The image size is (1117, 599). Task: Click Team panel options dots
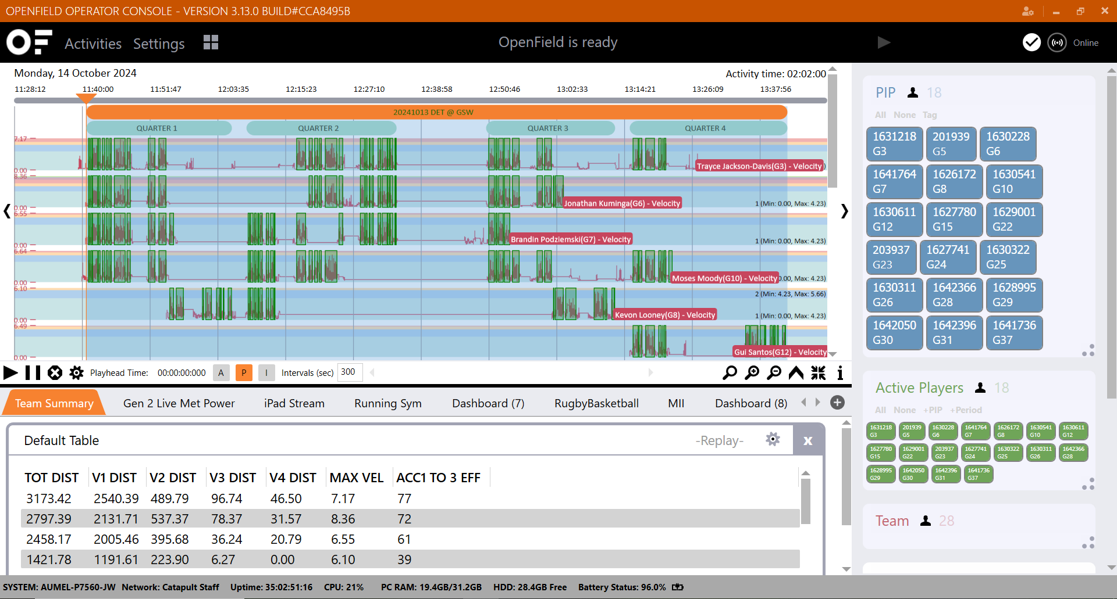pyautogui.click(x=1088, y=543)
